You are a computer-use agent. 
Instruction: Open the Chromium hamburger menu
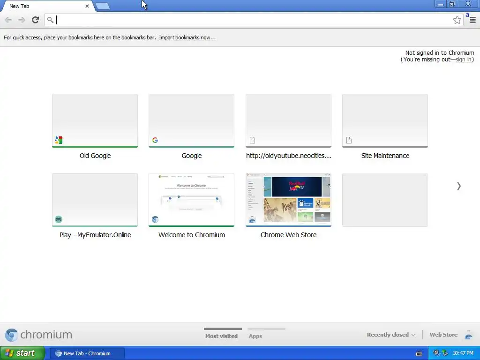click(472, 20)
